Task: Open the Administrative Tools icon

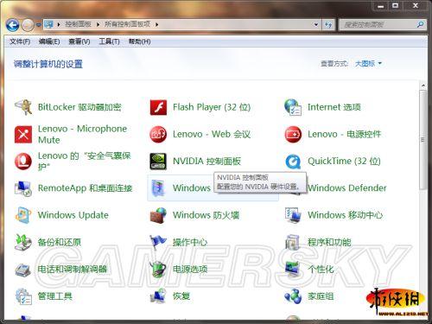Action: (x=23, y=296)
